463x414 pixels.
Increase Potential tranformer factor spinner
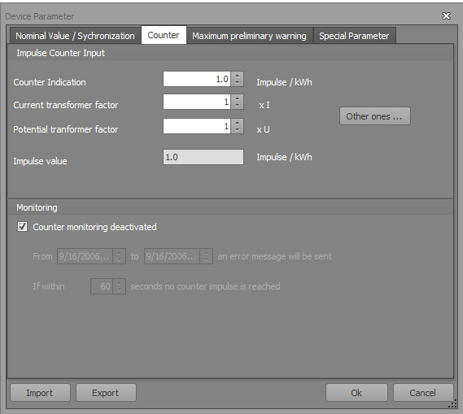(237, 123)
